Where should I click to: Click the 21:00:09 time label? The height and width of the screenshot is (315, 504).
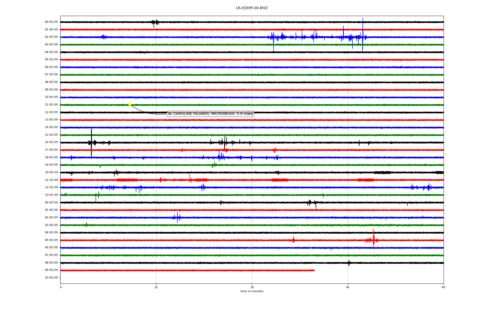click(x=51, y=180)
